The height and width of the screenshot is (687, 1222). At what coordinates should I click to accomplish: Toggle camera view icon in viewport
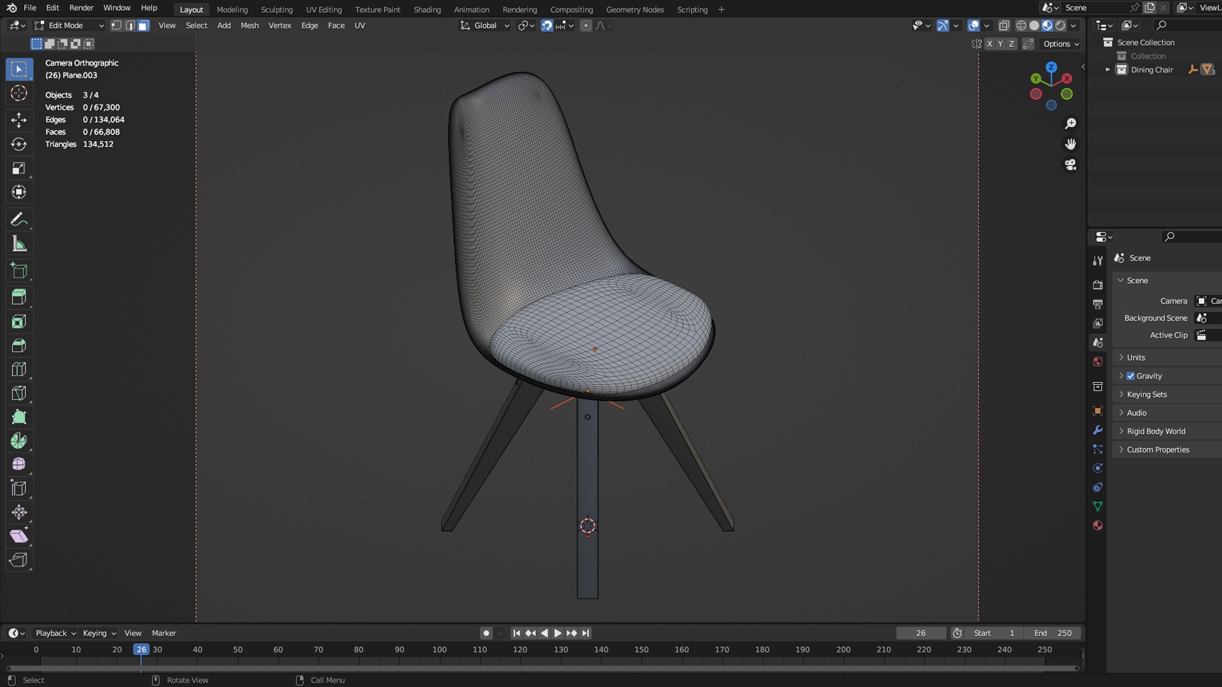pyautogui.click(x=1071, y=165)
